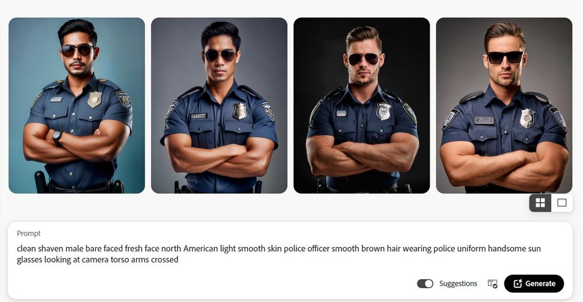Open the second generated officer image
This screenshot has height=302, width=583.
(219, 105)
